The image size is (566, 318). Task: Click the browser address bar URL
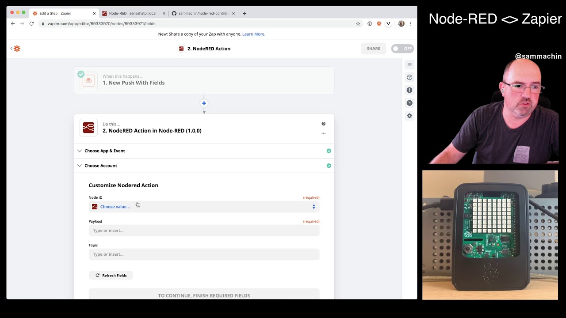click(x=102, y=23)
